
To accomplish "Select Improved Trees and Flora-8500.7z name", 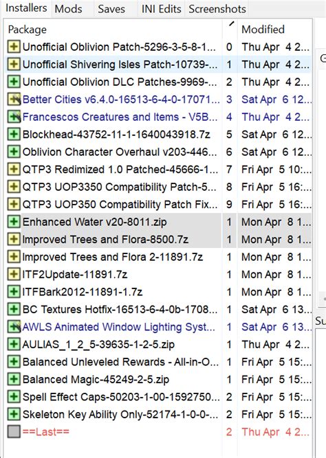I will pos(105,240).
